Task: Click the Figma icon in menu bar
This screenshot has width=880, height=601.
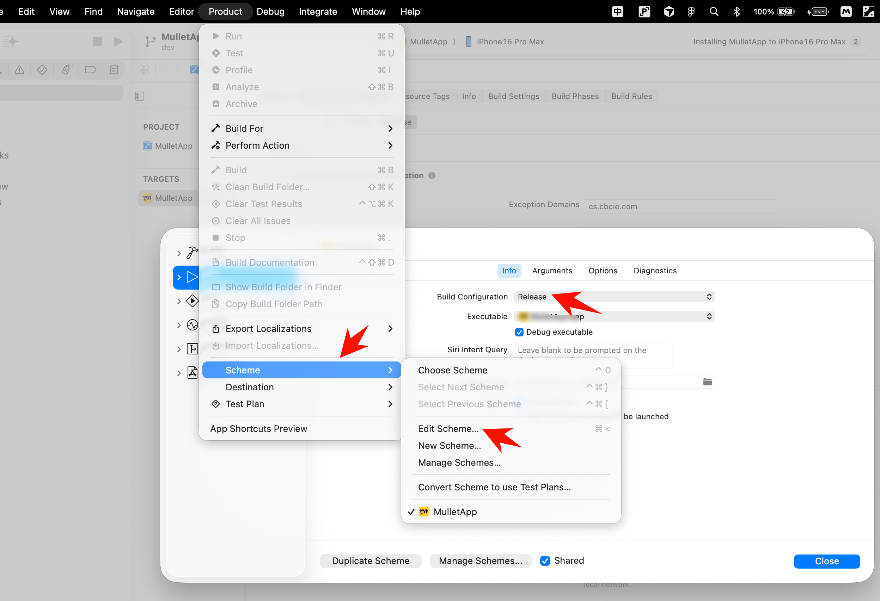Action: pos(691,12)
